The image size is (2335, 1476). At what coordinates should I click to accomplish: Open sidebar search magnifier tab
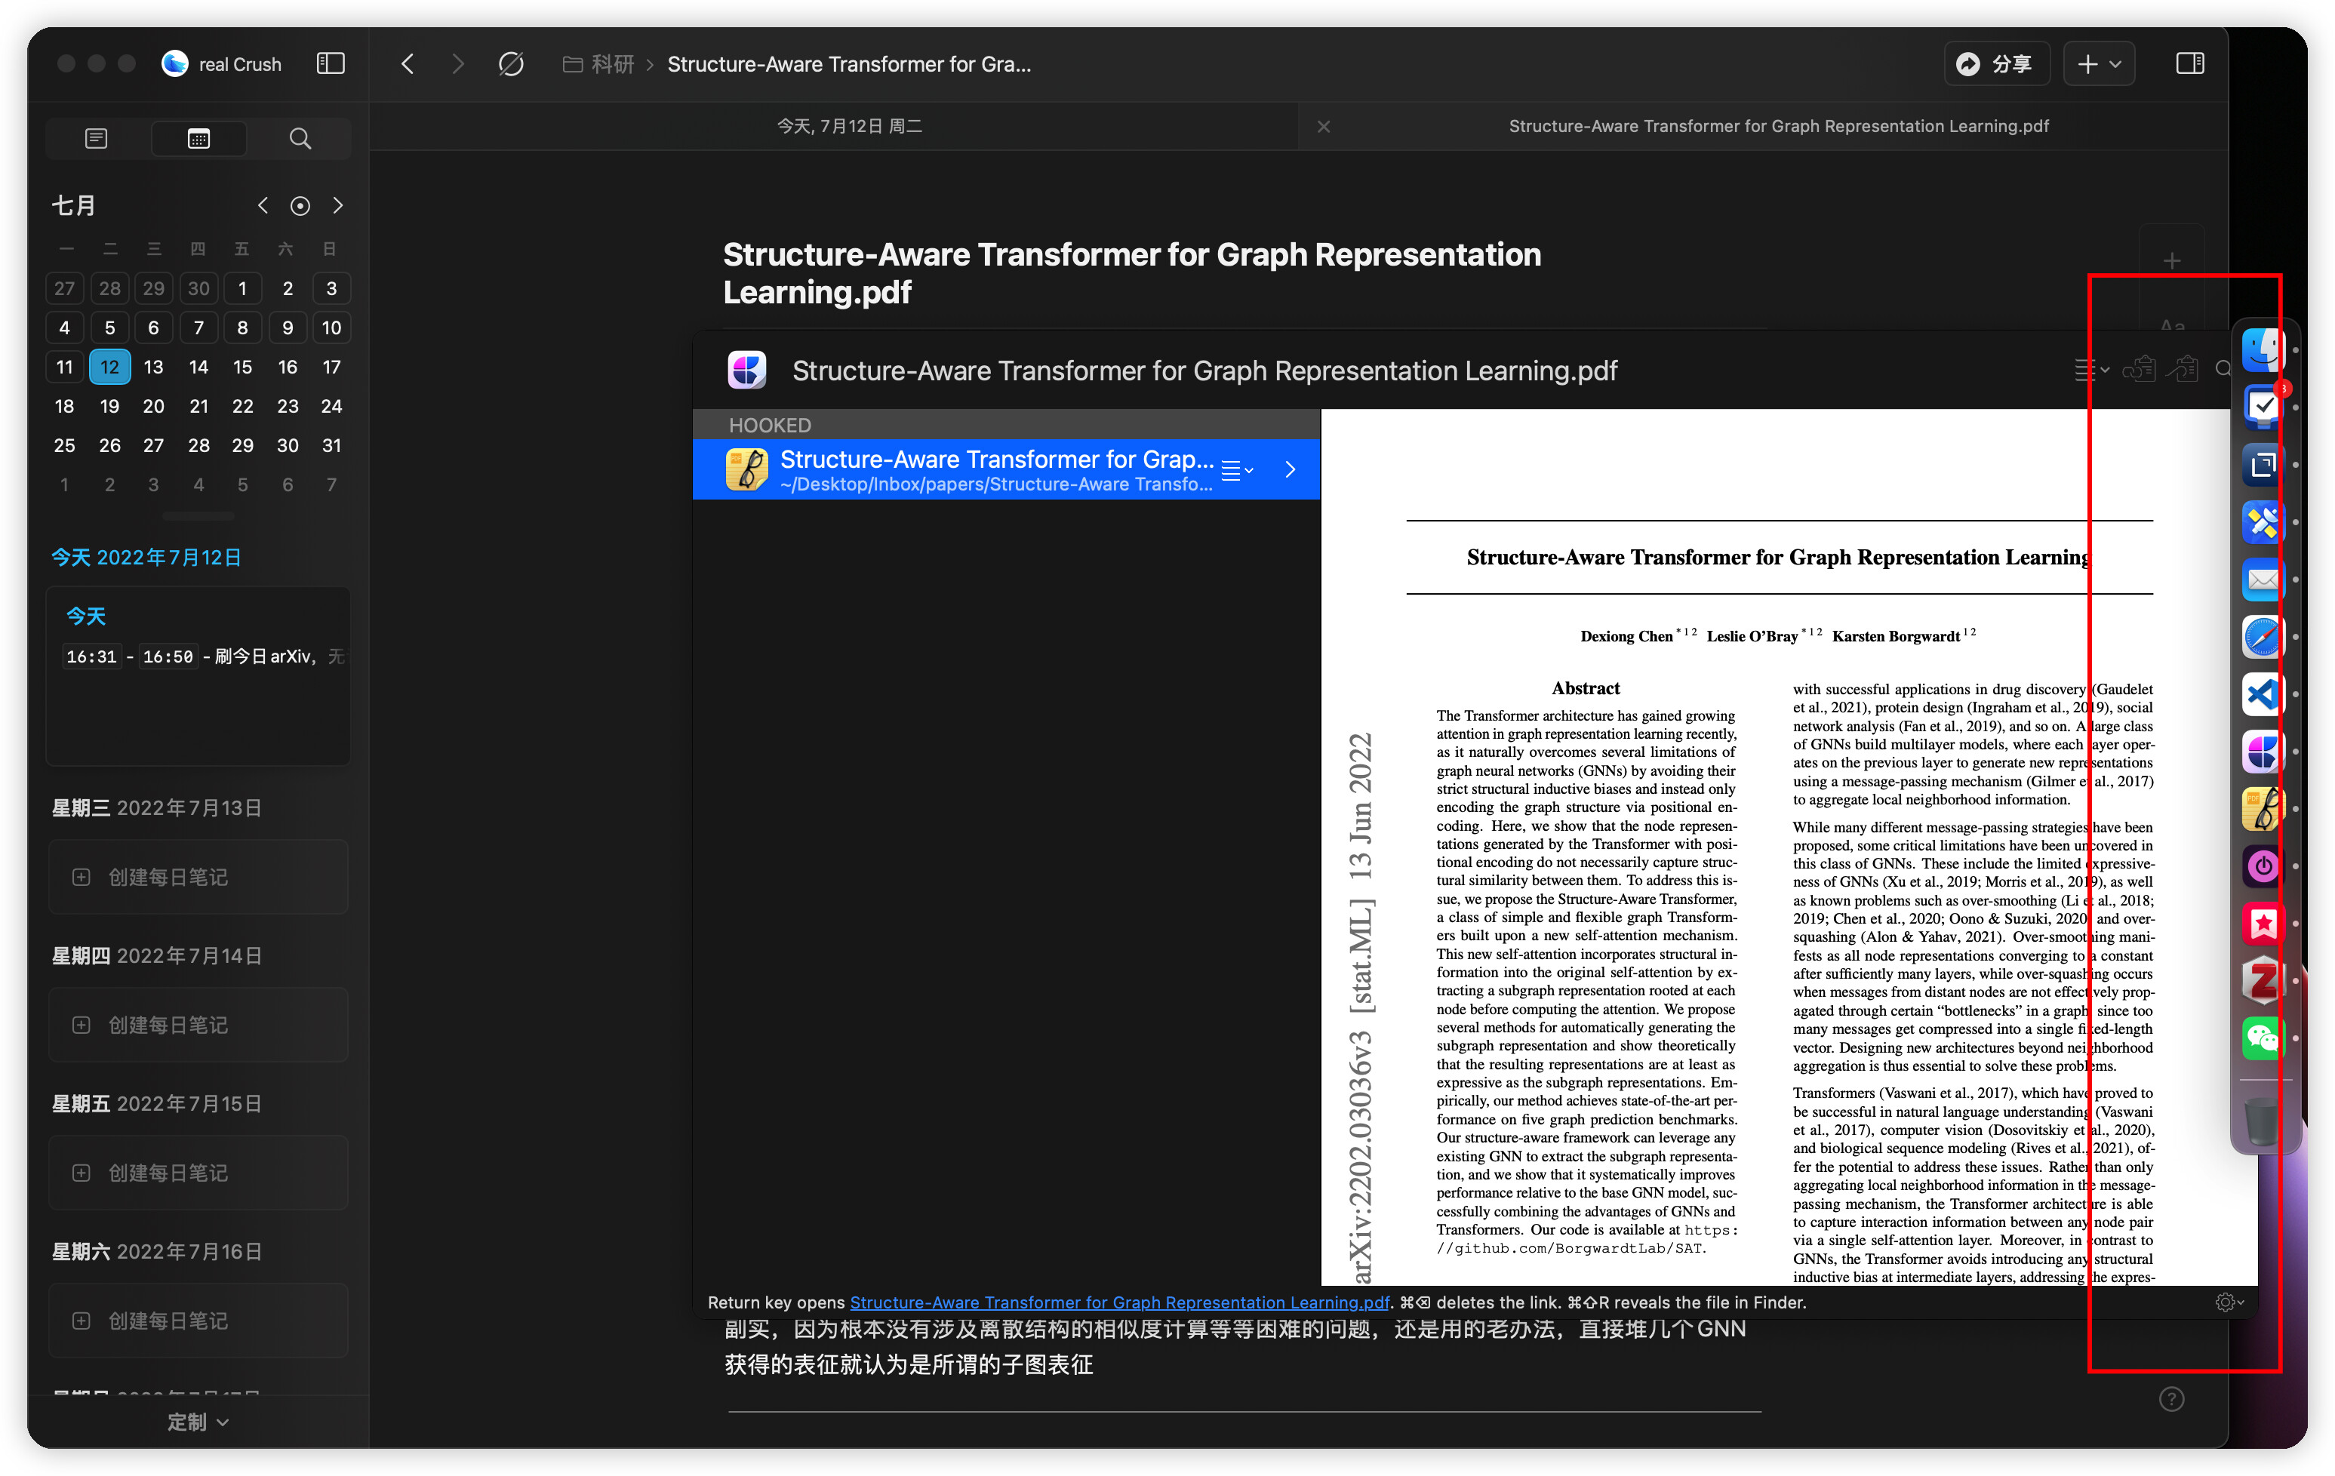[300, 139]
